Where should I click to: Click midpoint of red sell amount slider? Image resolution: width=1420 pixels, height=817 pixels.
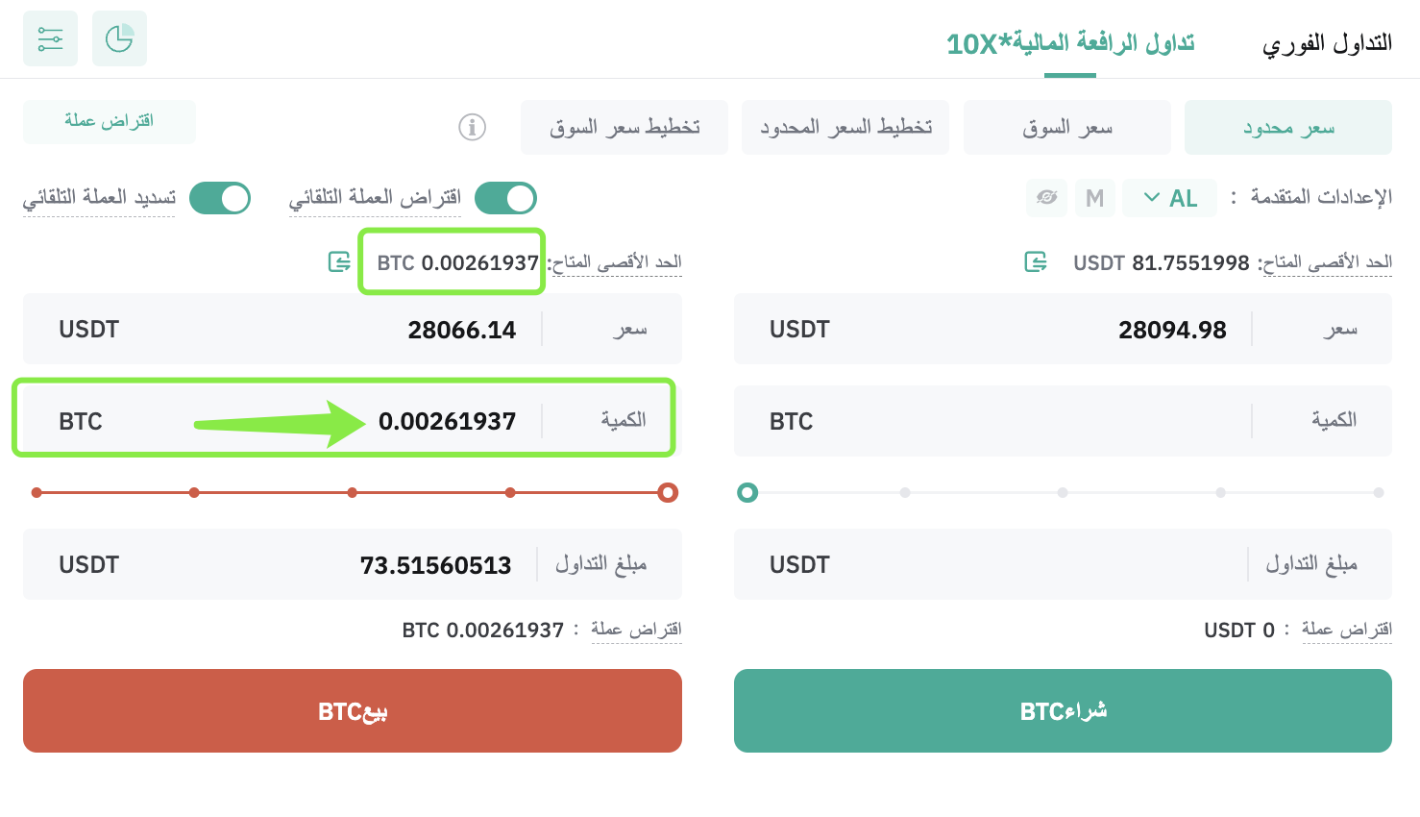click(x=353, y=492)
